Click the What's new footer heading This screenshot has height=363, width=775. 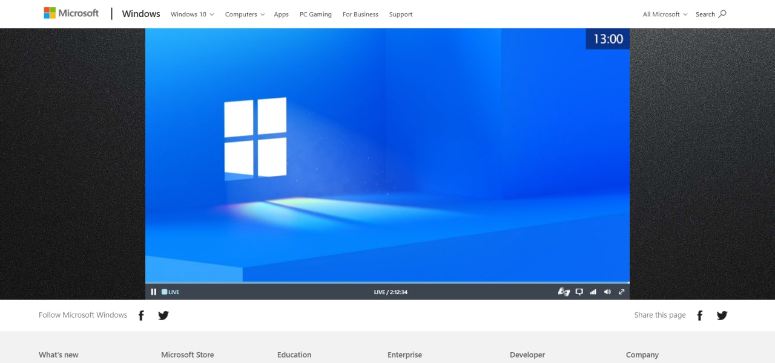click(x=59, y=355)
